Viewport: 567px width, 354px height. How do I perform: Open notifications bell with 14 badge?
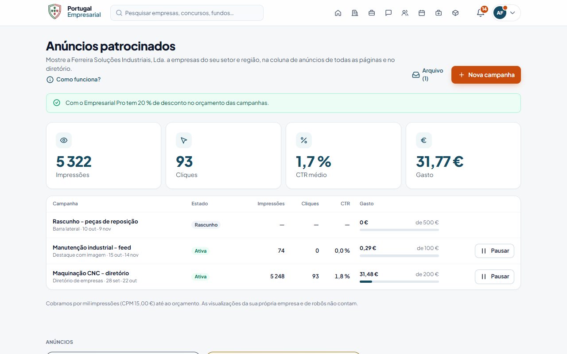tap(481, 13)
